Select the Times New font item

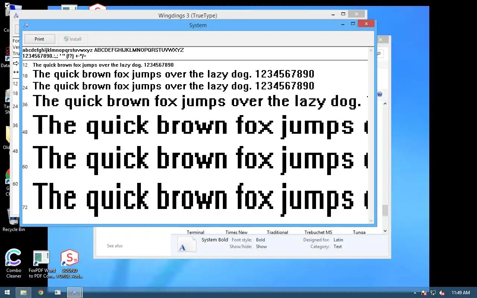click(236, 232)
